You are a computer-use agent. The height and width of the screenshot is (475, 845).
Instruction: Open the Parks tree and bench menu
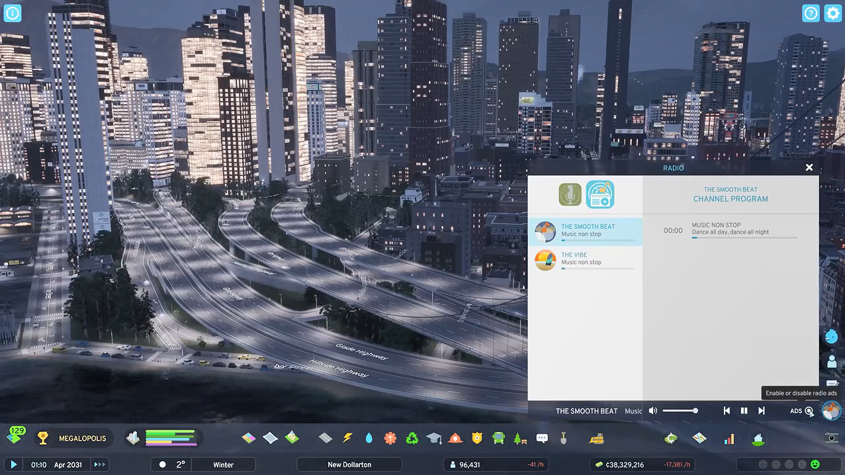pos(519,438)
